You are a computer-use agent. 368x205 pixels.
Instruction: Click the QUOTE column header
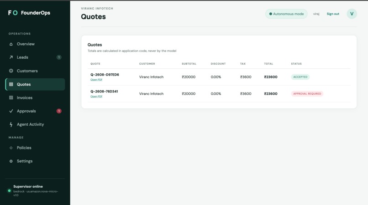[95, 64]
